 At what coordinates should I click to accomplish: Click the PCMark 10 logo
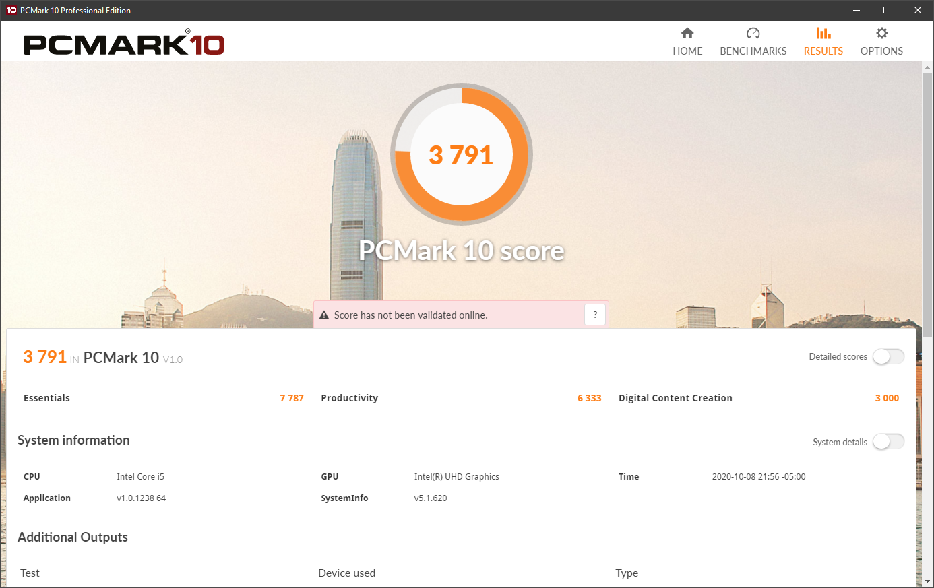[x=124, y=42]
